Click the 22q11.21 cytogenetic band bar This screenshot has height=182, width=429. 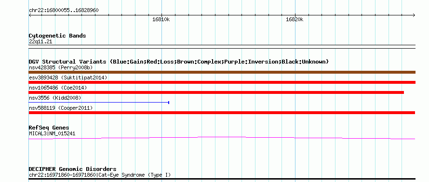click(x=222, y=46)
